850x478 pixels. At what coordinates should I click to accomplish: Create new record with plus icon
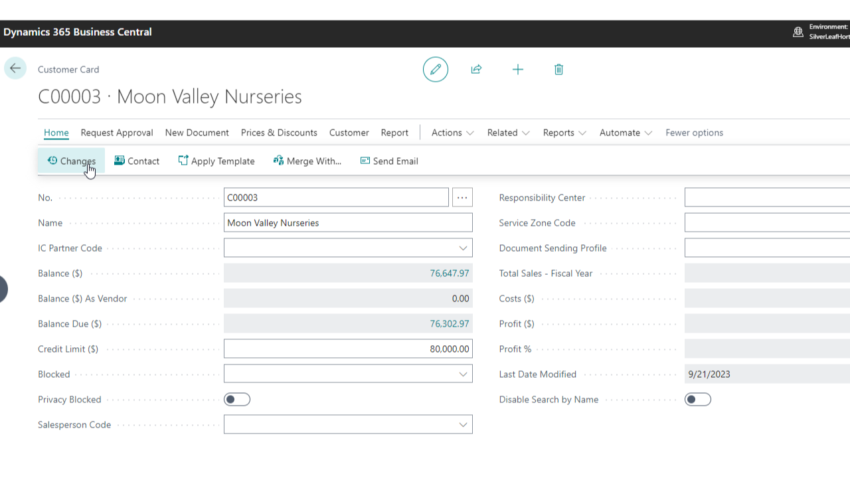[x=518, y=69]
